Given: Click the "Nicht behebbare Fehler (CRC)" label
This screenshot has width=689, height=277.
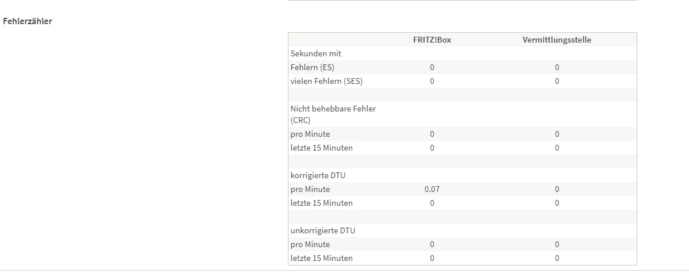Looking at the screenshot, I should click(333, 114).
